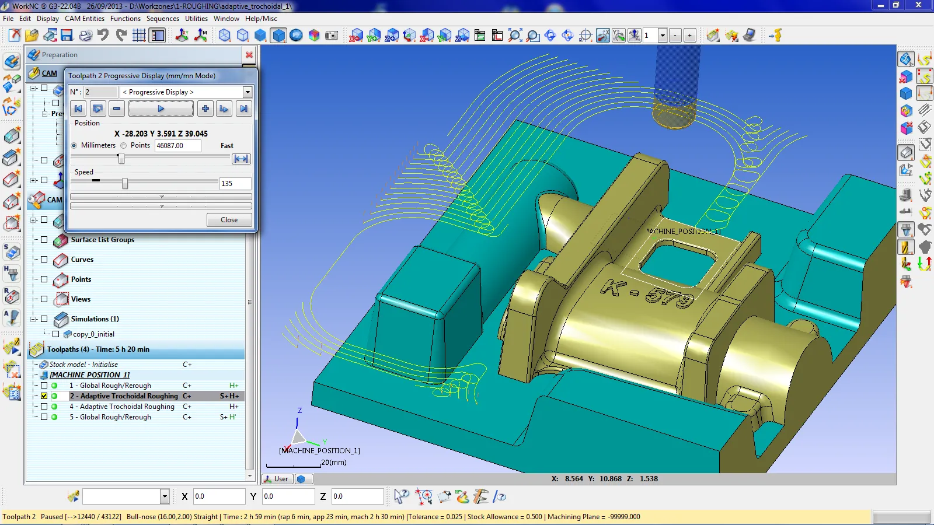The width and height of the screenshot is (934, 525).
Task: Click the yellow robot icon in toolbar
Action: 775,36
